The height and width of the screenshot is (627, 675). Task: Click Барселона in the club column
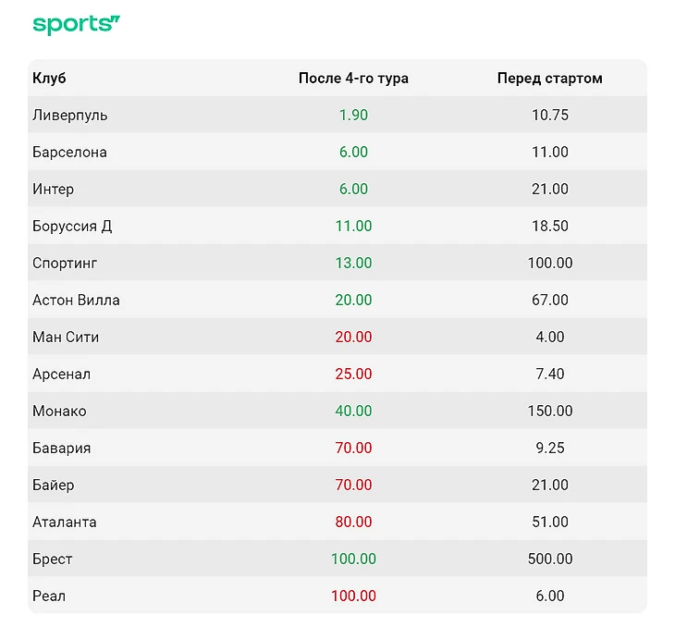pyautogui.click(x=69, y=153)
